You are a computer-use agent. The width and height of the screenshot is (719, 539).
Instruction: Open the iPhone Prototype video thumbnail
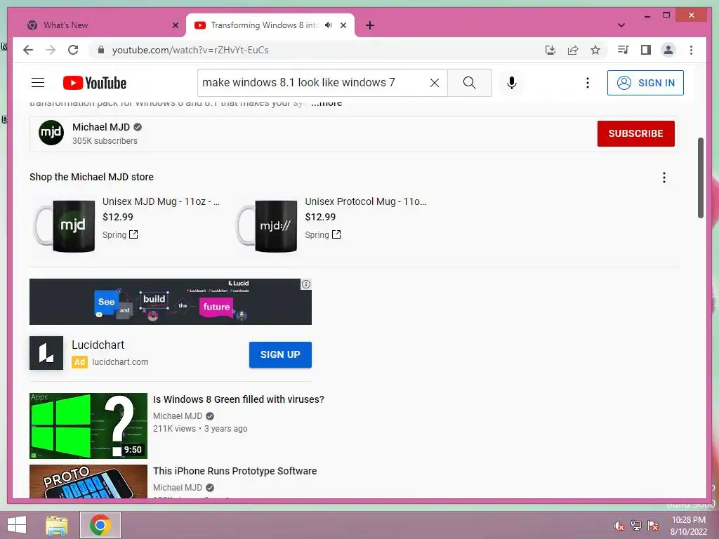(x=88, y=481)
